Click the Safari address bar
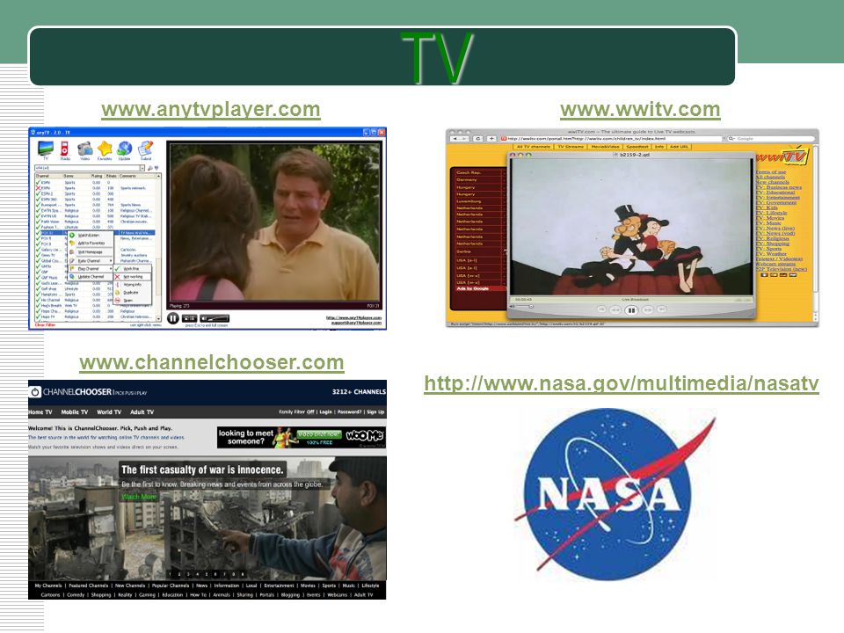 pos(612,139)
